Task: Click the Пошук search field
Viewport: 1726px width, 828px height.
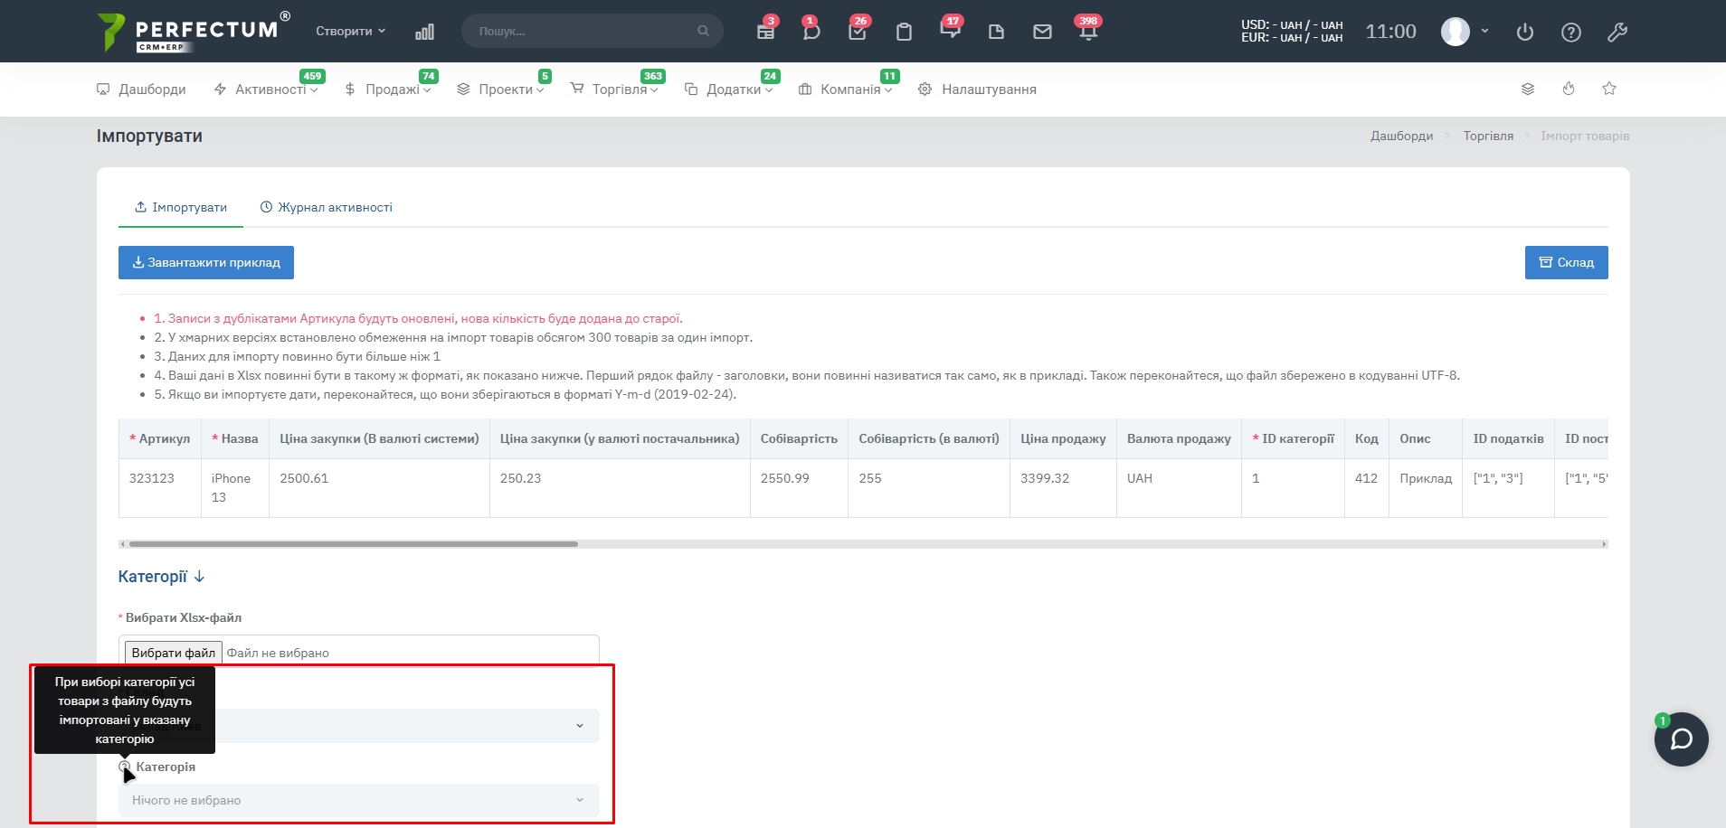Action: point(585,31)
